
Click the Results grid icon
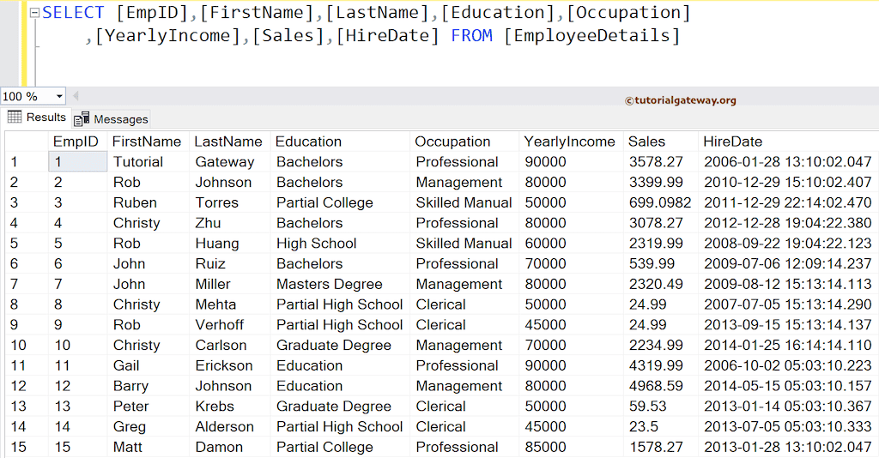click(x=15, y=117)
